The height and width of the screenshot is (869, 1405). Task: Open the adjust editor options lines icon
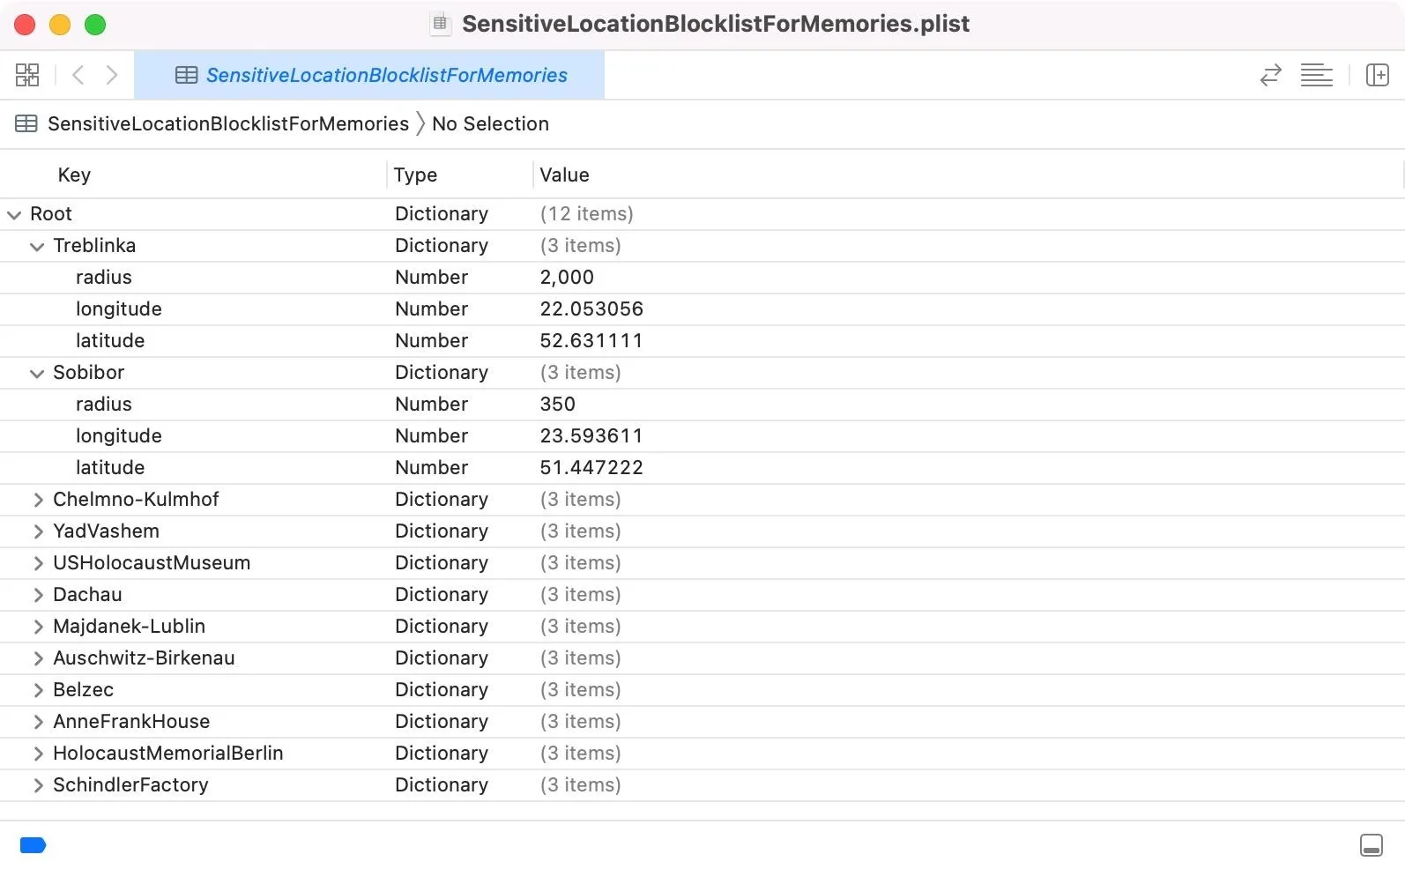coord(1316,75)
